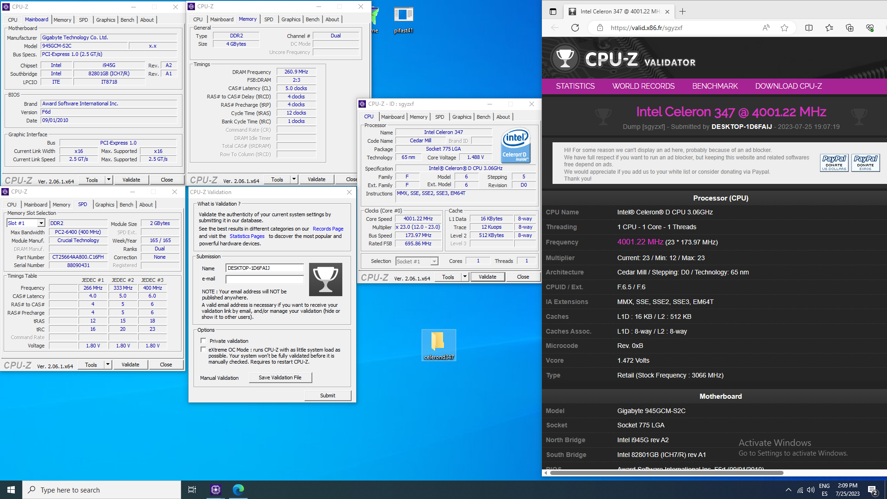Open the Slot #1 memory slot dropdown
The height and width of the screenshot is (499, 887).
click(x=41, y=223)
